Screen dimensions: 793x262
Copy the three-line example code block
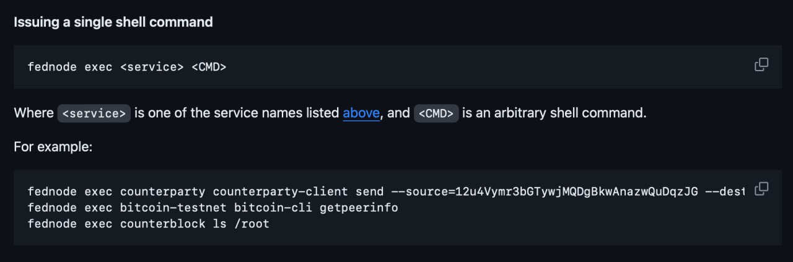[761, 189]
